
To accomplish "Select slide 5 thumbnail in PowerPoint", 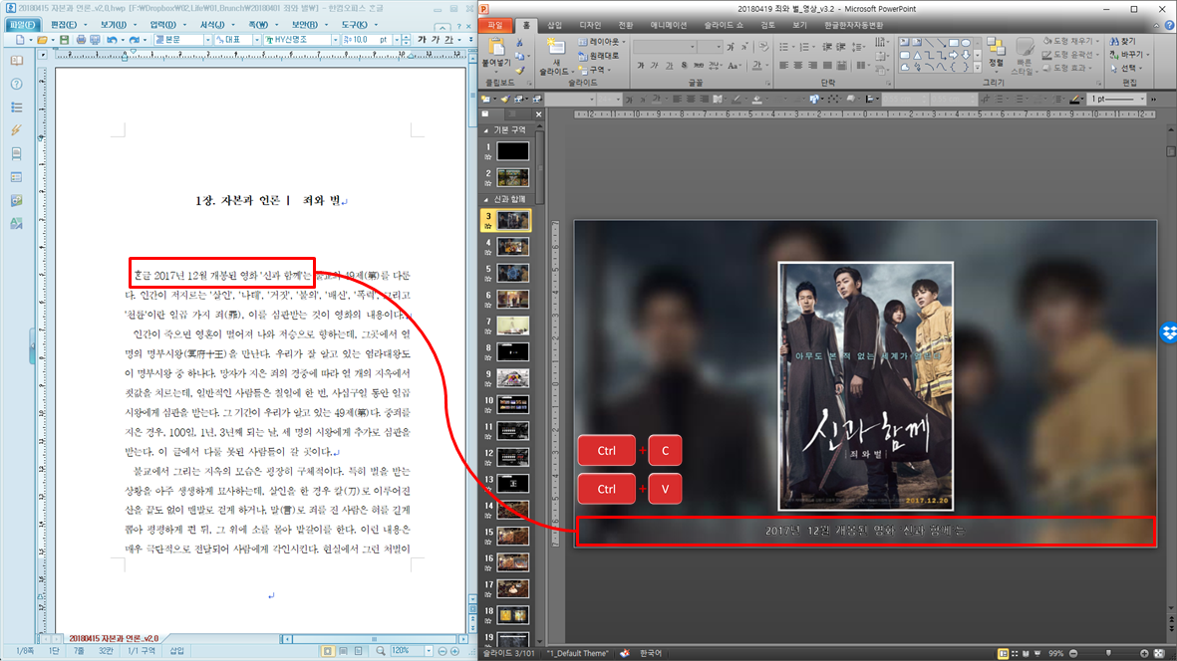I will coord(512,273).
